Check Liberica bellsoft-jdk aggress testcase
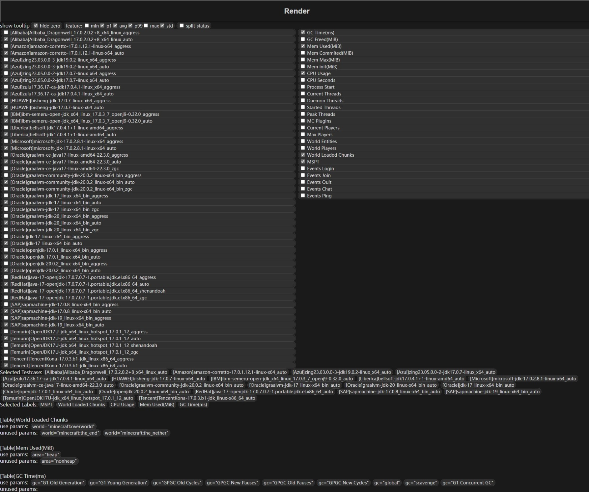Viewport: 589px width, 492px height. tap(6, 128)
